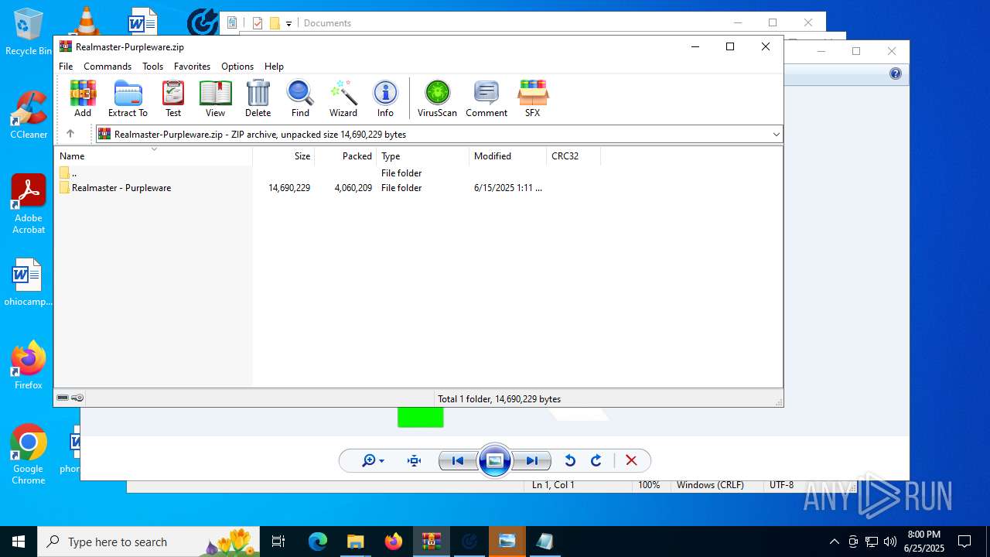Add a Comment to the archive

click(x=486, y=98)
